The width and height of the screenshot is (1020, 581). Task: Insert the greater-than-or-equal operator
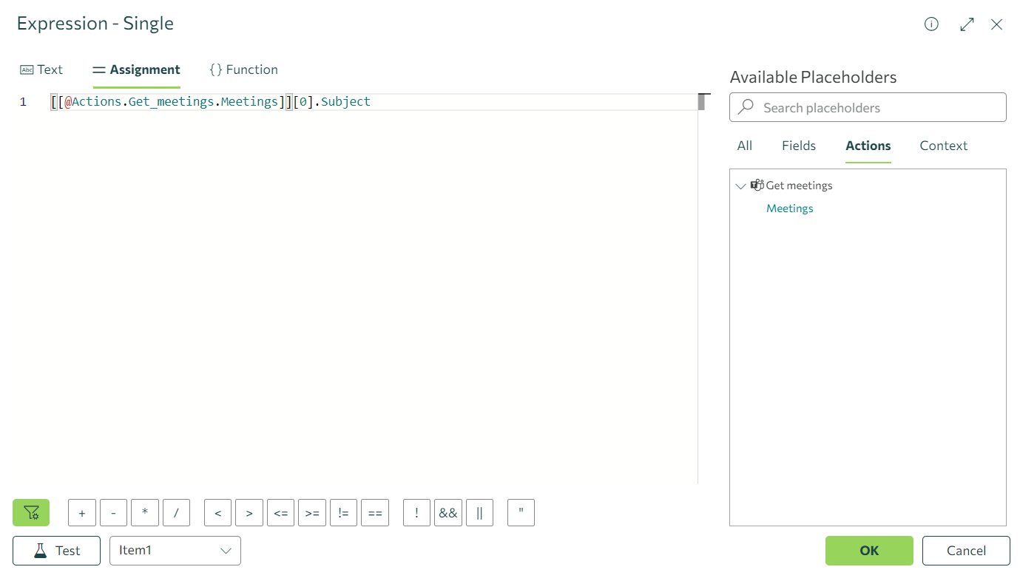(x=312, y=512)
